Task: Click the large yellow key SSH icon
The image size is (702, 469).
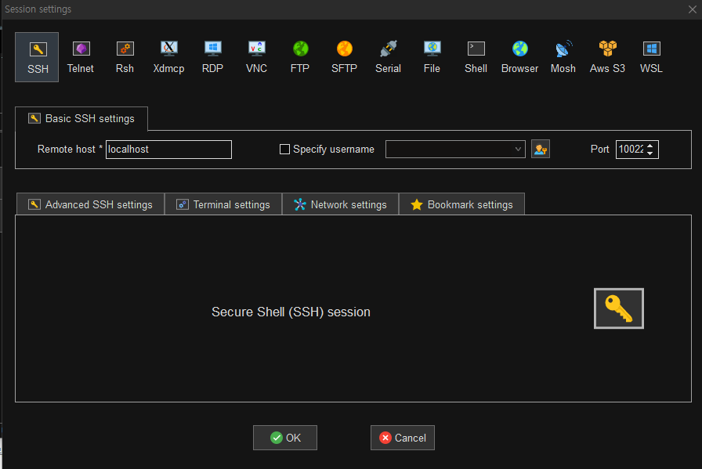Action: pyautogui.click(x=619, y=308)
